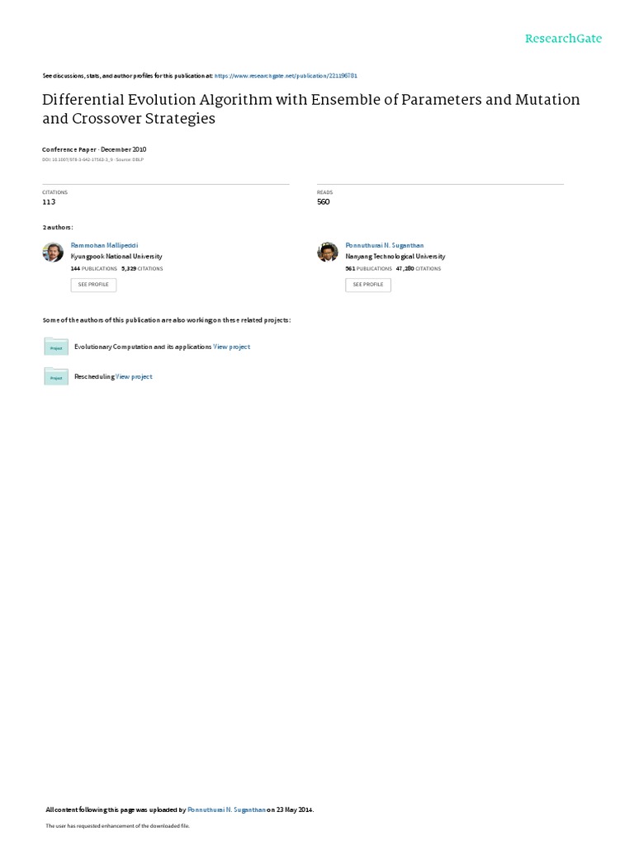Open View project link for Rescheduling
Screen dimensions: 634x845
pos(134,377)
